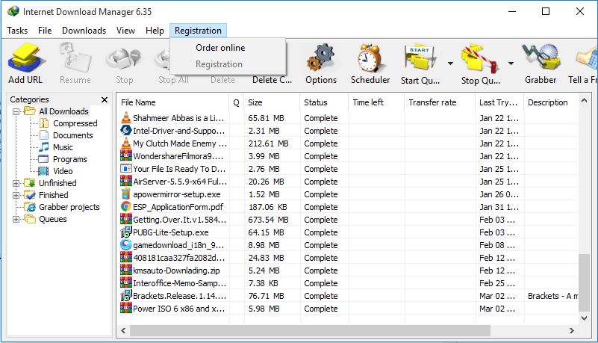The image size is (598, 343).
Task: Select the Getting.Over.It.v1.584 download row
Action: pos(349,220)
